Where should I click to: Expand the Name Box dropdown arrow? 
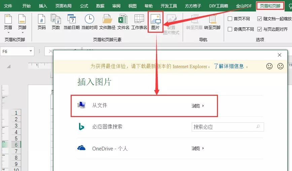point(31,51)
